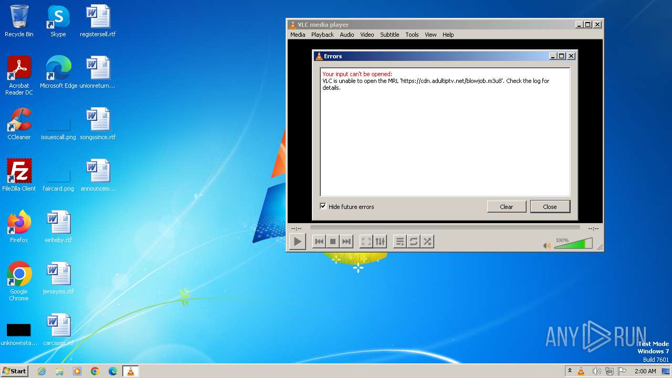Open the Tools menu
The width and height of the screenshot is (672, 378).
pyautogui.click(x=412, y=35)
